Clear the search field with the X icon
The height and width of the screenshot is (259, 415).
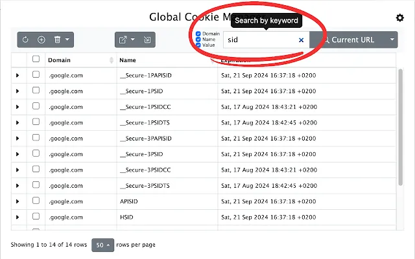point(301,40)
